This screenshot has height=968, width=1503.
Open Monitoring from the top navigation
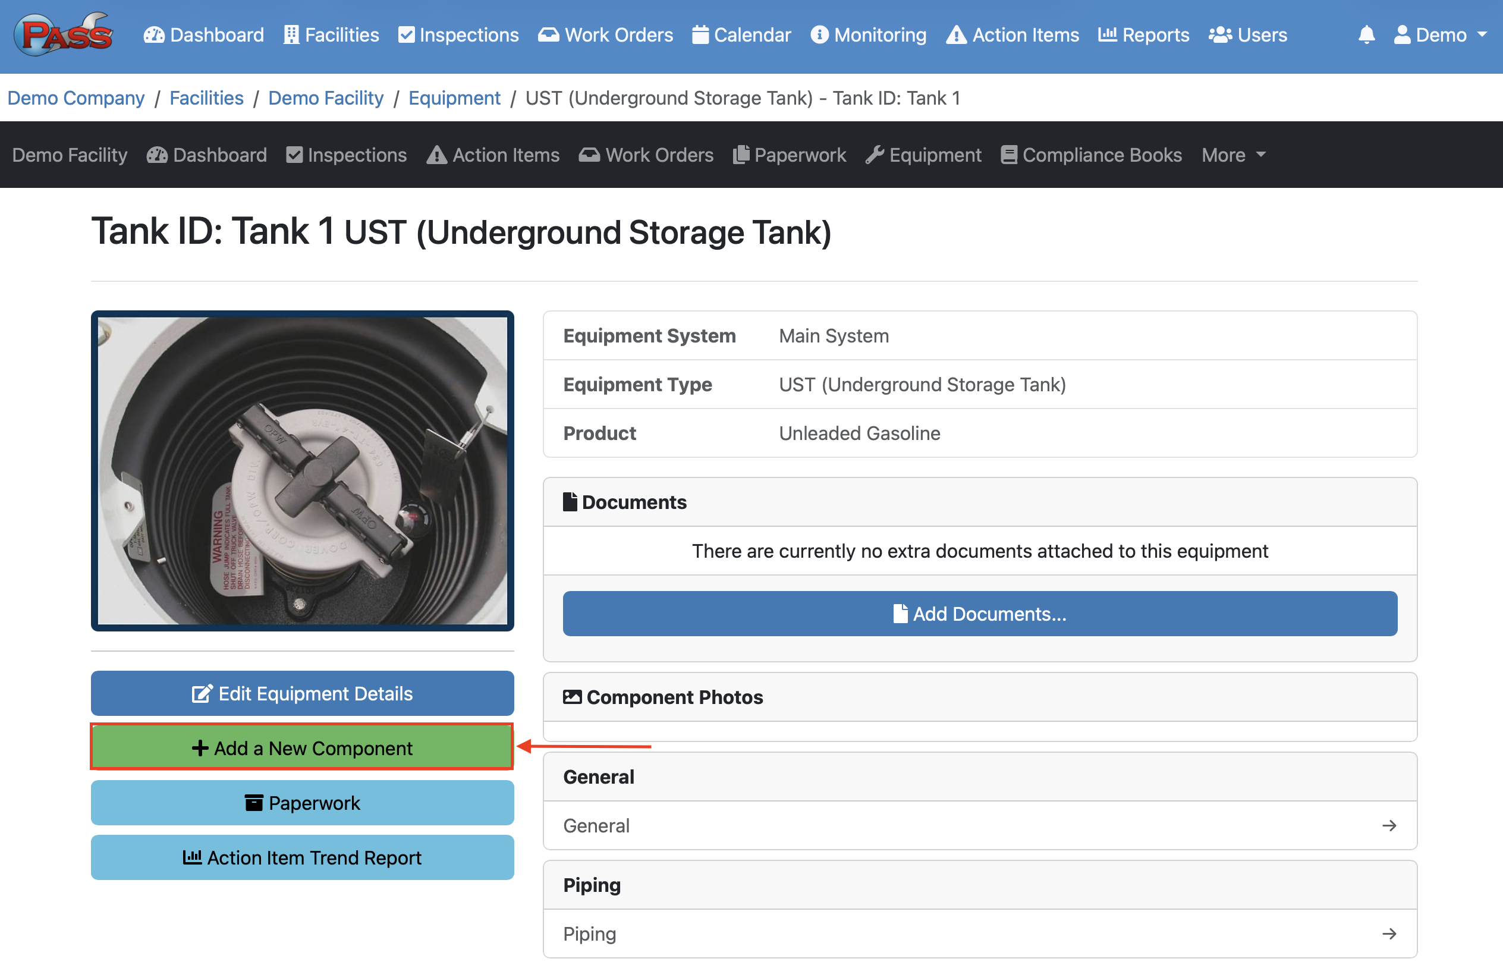point(869,34)
